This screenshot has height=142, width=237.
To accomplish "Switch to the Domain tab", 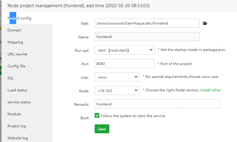I will [14, 30].
